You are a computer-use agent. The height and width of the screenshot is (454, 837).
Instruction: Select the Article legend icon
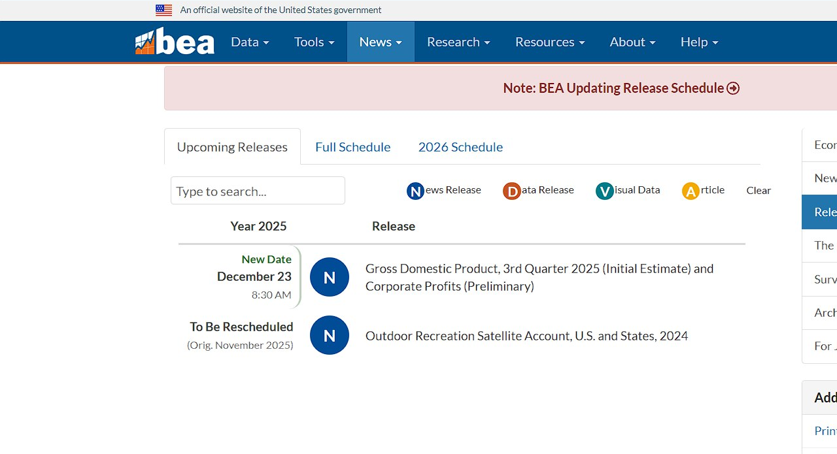[x=691, y=191]
